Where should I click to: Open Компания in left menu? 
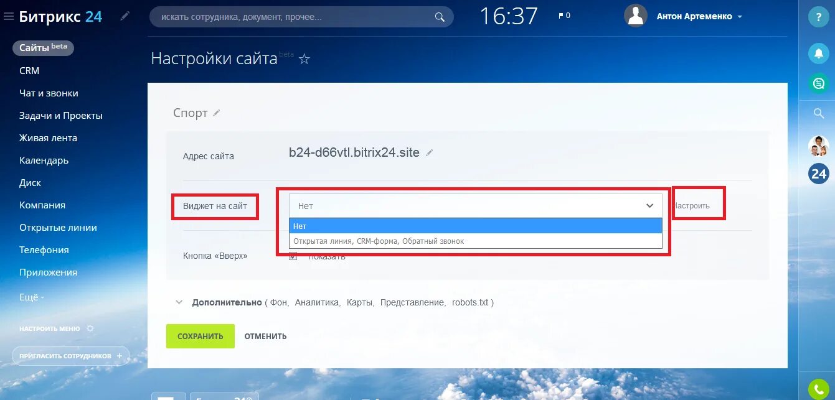click(42, 205)
